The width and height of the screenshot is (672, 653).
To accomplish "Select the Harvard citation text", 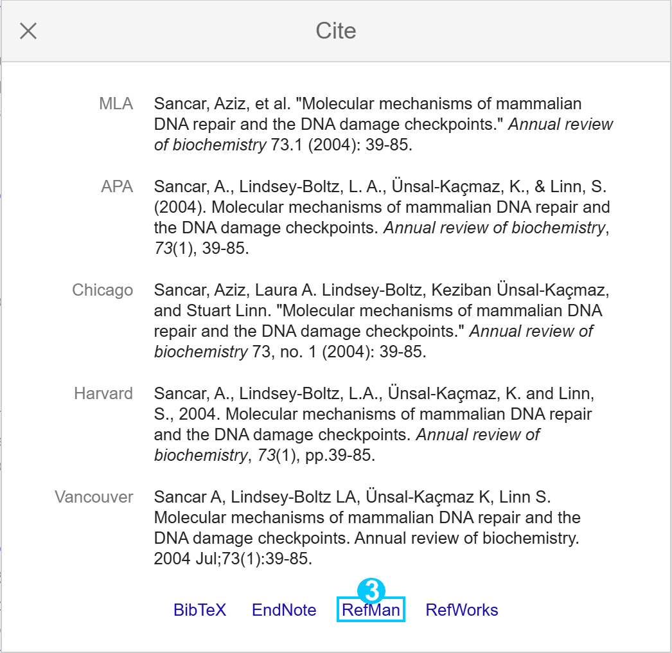I will click(374, 424).
